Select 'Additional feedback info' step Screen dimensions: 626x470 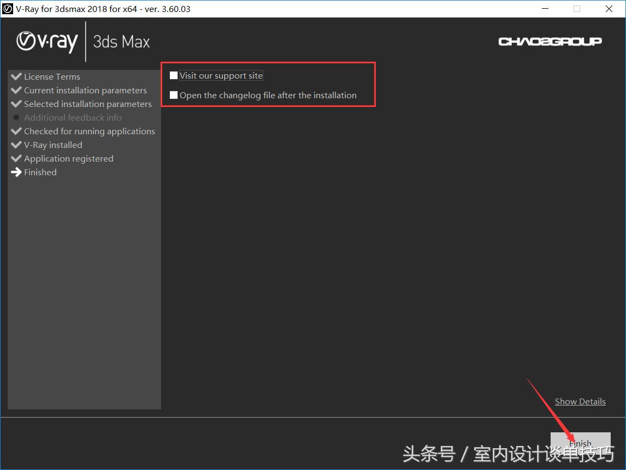pyautogui.click(x=73, y=118)
